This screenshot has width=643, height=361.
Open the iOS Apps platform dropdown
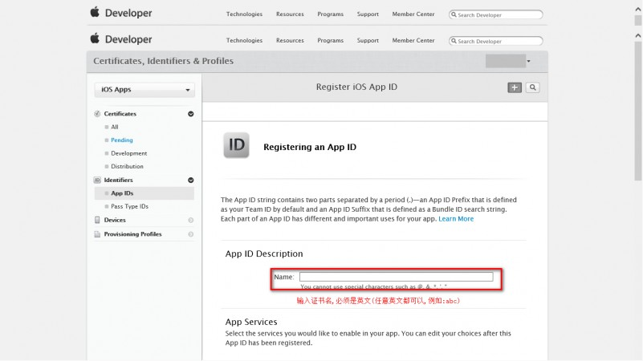coord(144,90)
